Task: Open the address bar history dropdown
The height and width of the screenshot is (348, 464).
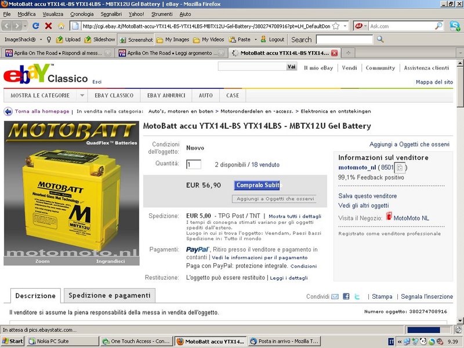Action: pos(345,26)
